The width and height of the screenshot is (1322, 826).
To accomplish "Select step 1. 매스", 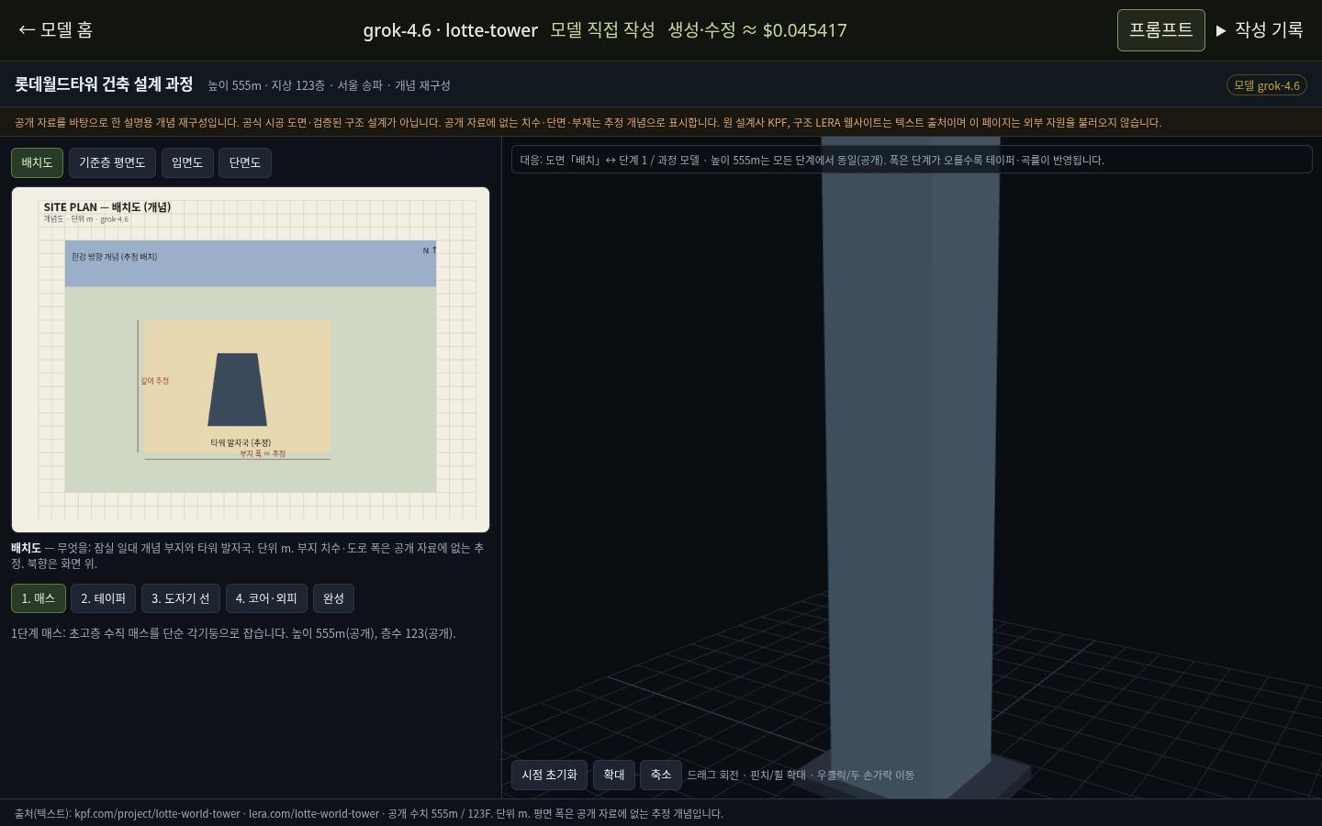I will tap(39, 598).
